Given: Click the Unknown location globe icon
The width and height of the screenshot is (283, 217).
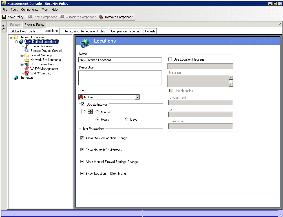Looking at the screenshot, I should (16, 78).
